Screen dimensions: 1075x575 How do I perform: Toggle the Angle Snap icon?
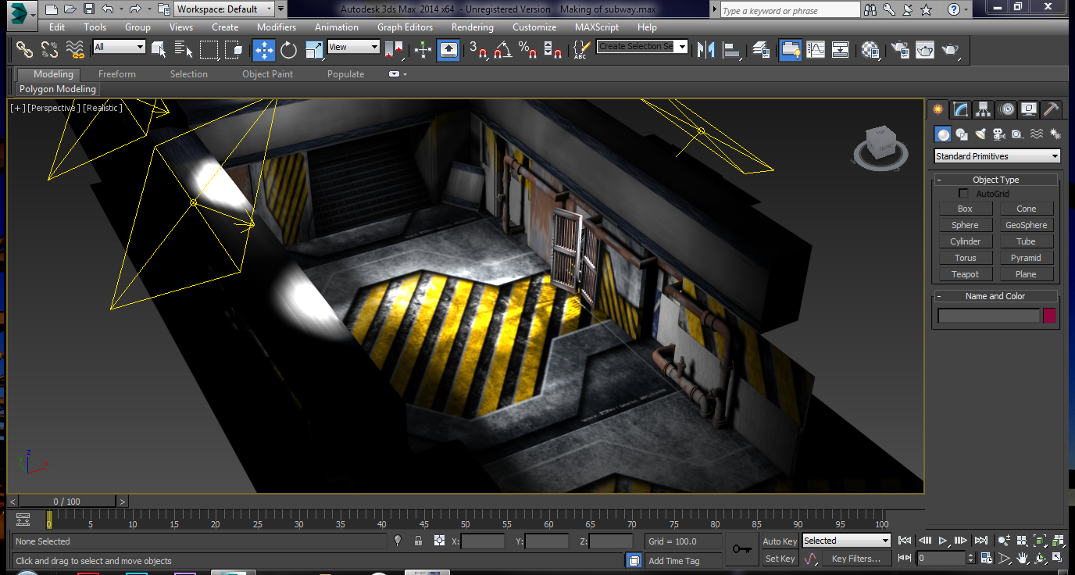pyautogui.click(x=502, y=50)
